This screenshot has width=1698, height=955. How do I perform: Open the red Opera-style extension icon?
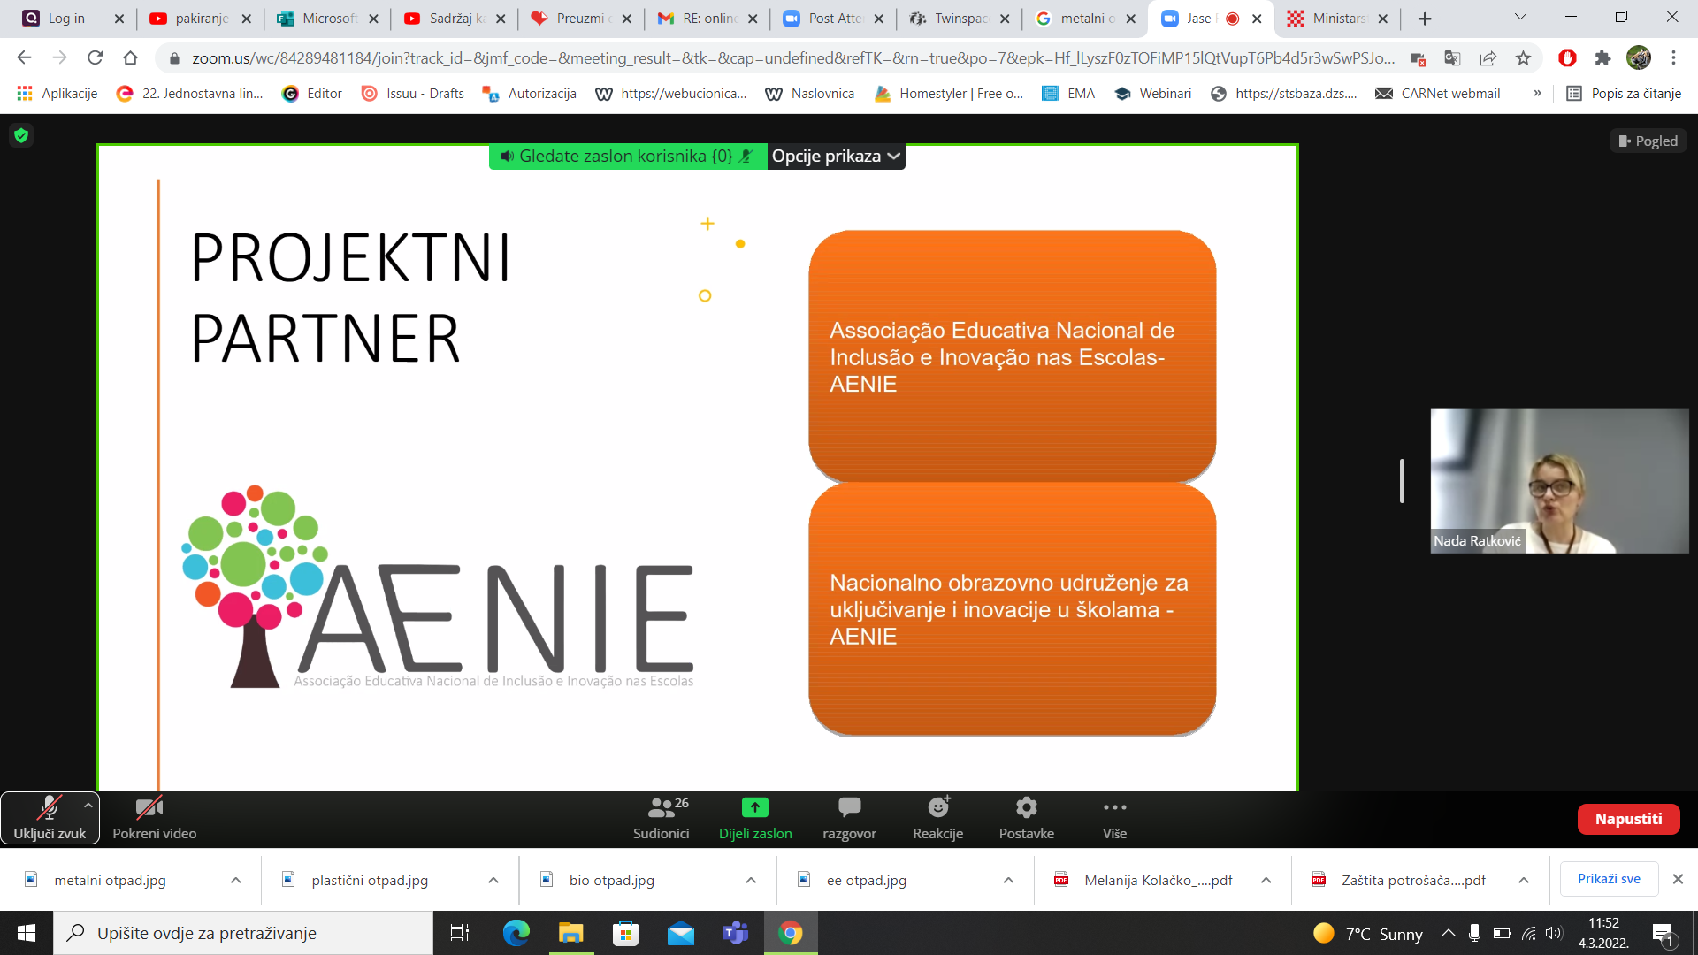(1567, 58)
